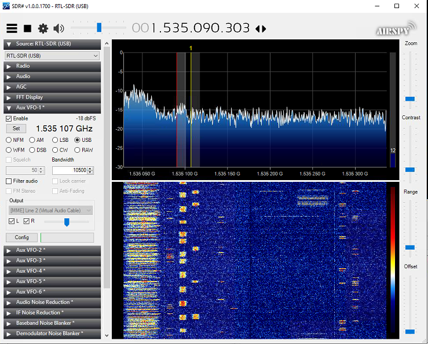Select the CW radio button

pyautogui.click(x=55, y=150)
